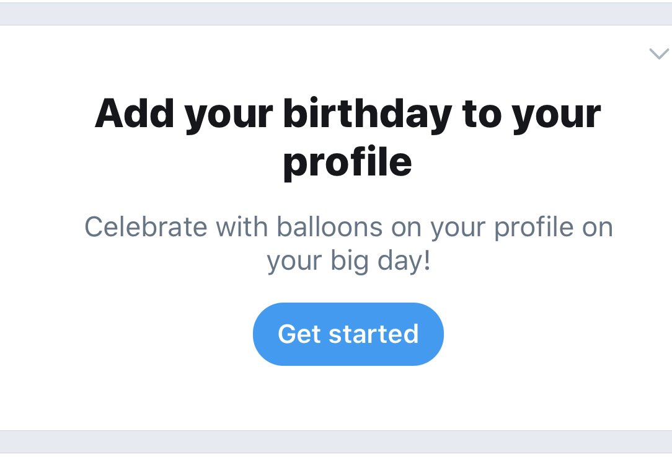This screenshot has height=457, width=672.
Task: Click the 'to your' words ending the first heading line
Action: [x=531, y=115]
